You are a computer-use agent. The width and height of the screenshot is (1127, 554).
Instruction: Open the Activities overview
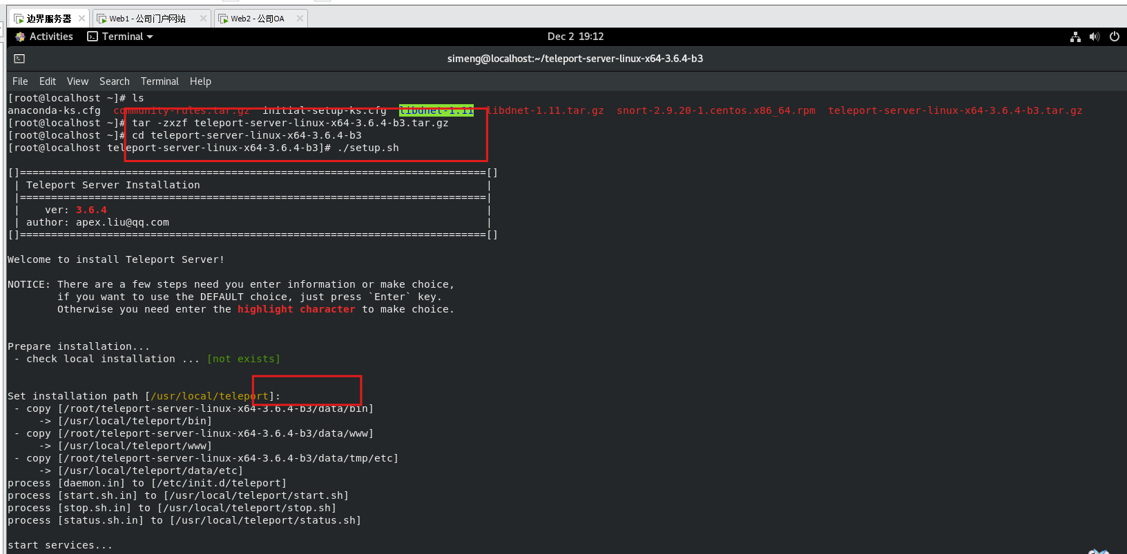point(51,37)
